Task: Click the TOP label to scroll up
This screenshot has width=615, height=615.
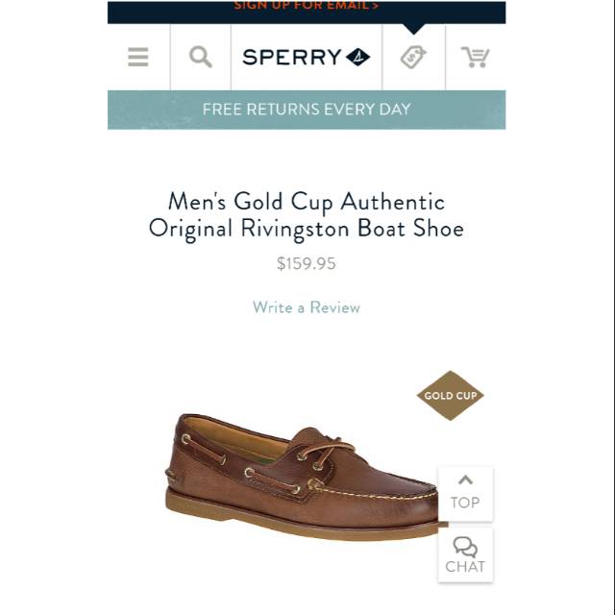Action: coord(465,503)
